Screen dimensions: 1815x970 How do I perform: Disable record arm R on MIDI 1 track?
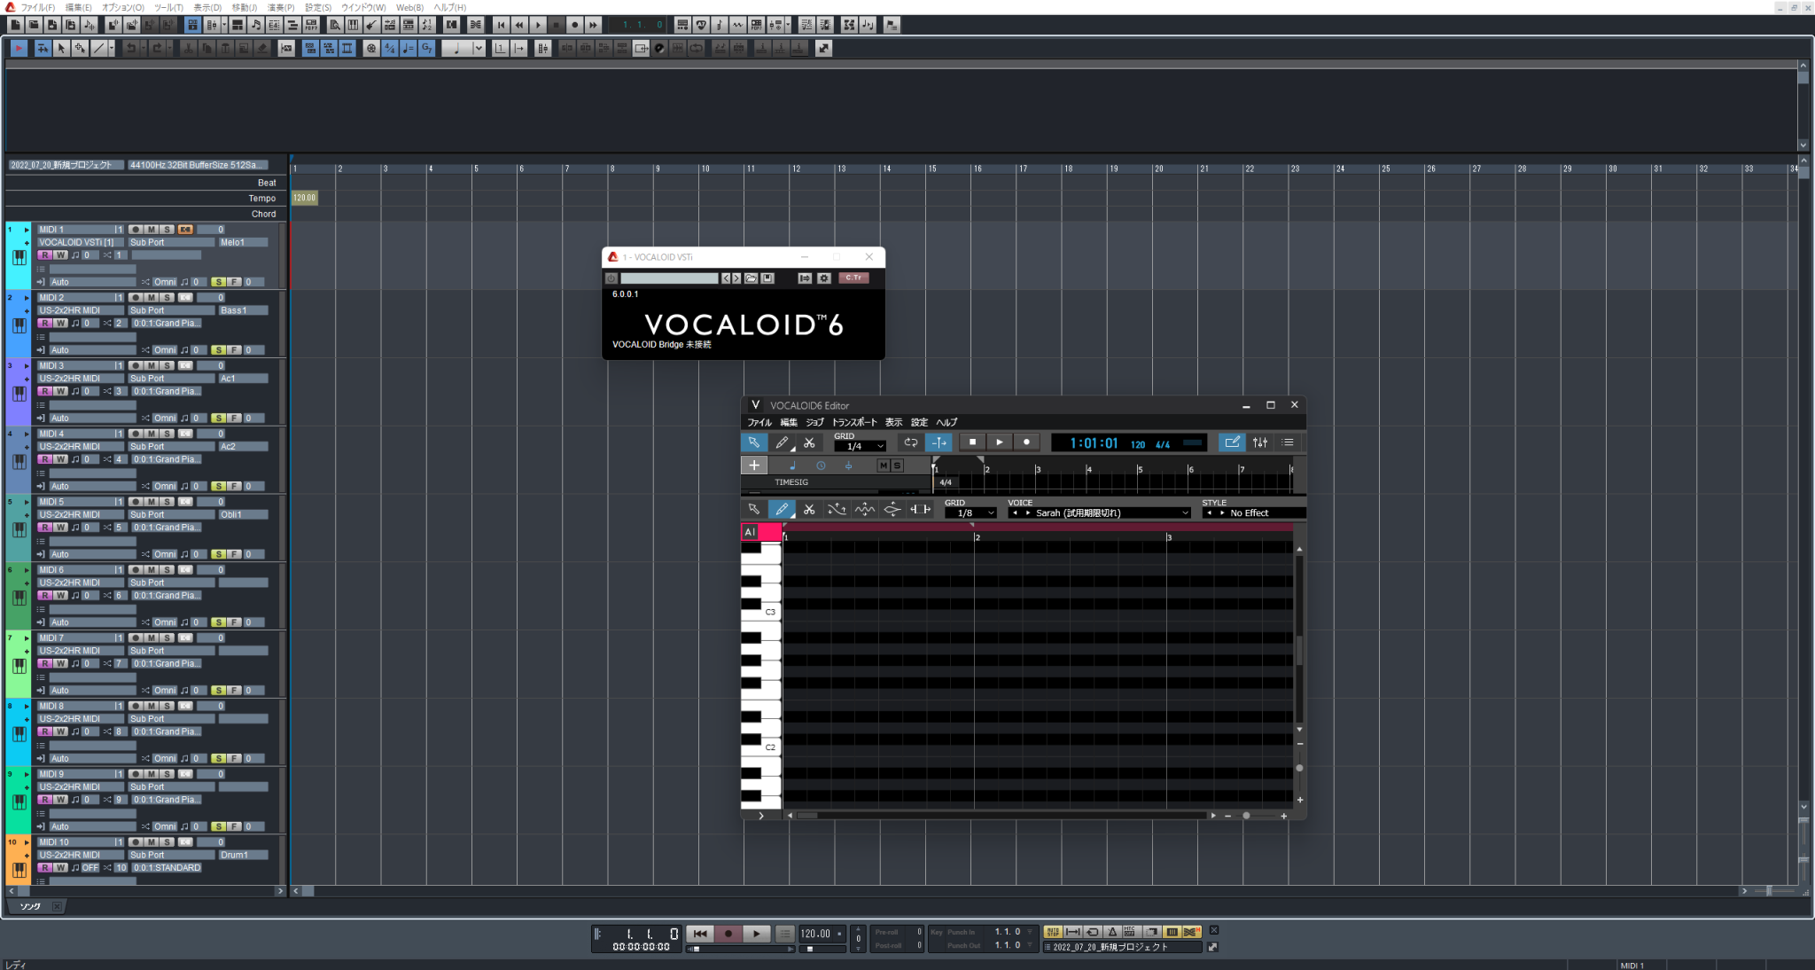[46, 254]
